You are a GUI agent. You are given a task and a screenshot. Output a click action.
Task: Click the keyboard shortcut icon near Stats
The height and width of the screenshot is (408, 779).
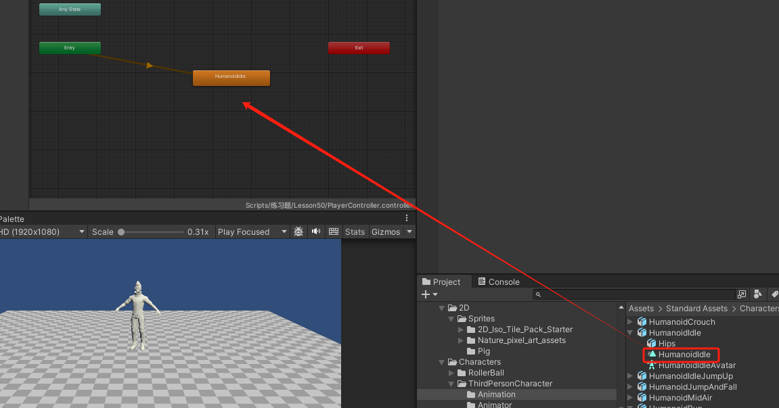pyautogui.click(x=333, y=231)
